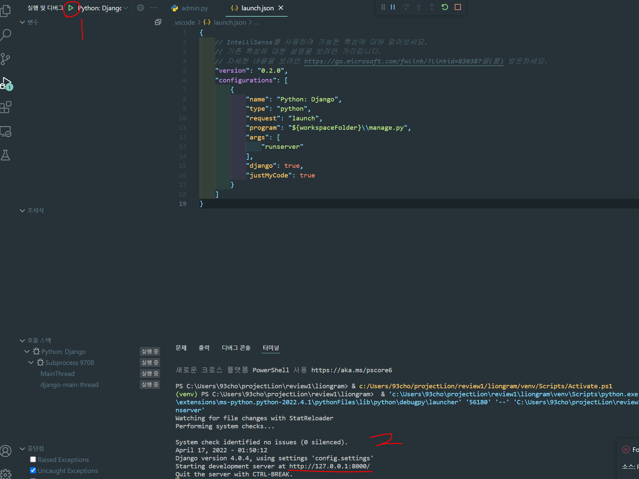Image resolution: width=639 pixels, height=479 pixels.
Task: Open the Manage gear at bottom left
Action: 6,474
